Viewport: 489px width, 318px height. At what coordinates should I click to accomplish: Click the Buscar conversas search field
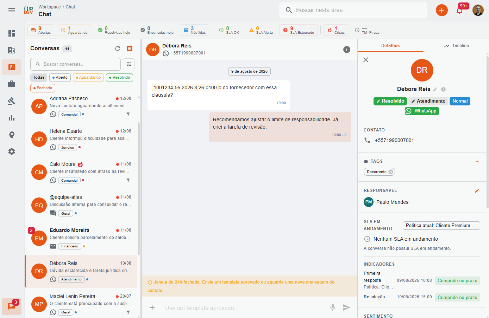[75, 64]
